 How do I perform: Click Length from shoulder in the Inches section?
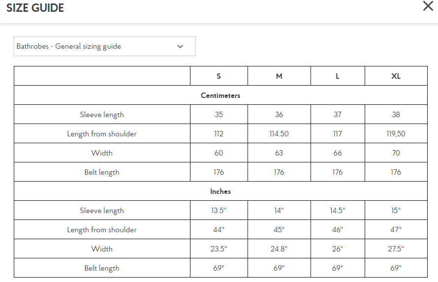tap(102, 230)
